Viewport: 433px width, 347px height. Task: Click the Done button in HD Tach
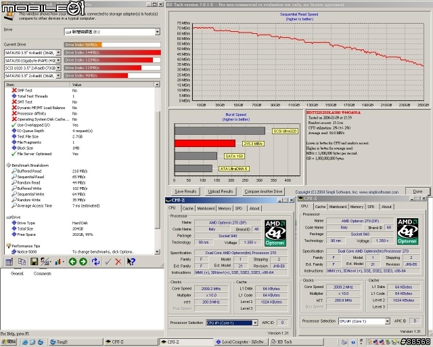[x=417, y=192]
